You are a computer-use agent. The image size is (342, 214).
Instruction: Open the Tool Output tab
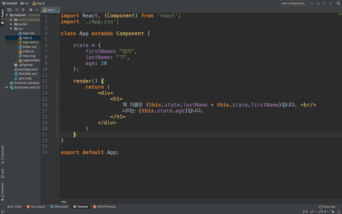click(36, 207)
